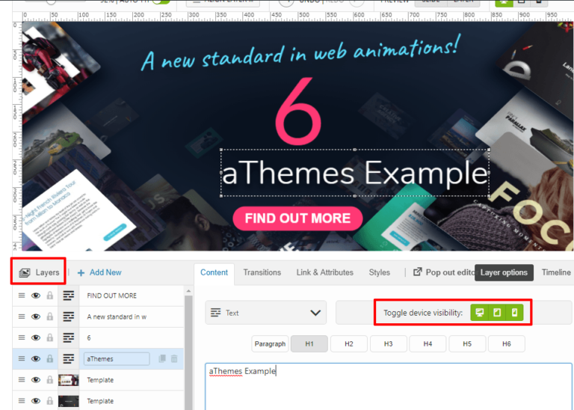
Task: Click text-type icon of the '6' layer
Action: [69, 337]
